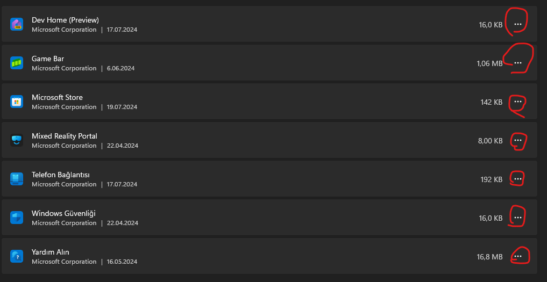Open more options for Yardım Alın
The image size is (547, 282).
(x=517, y=257)
